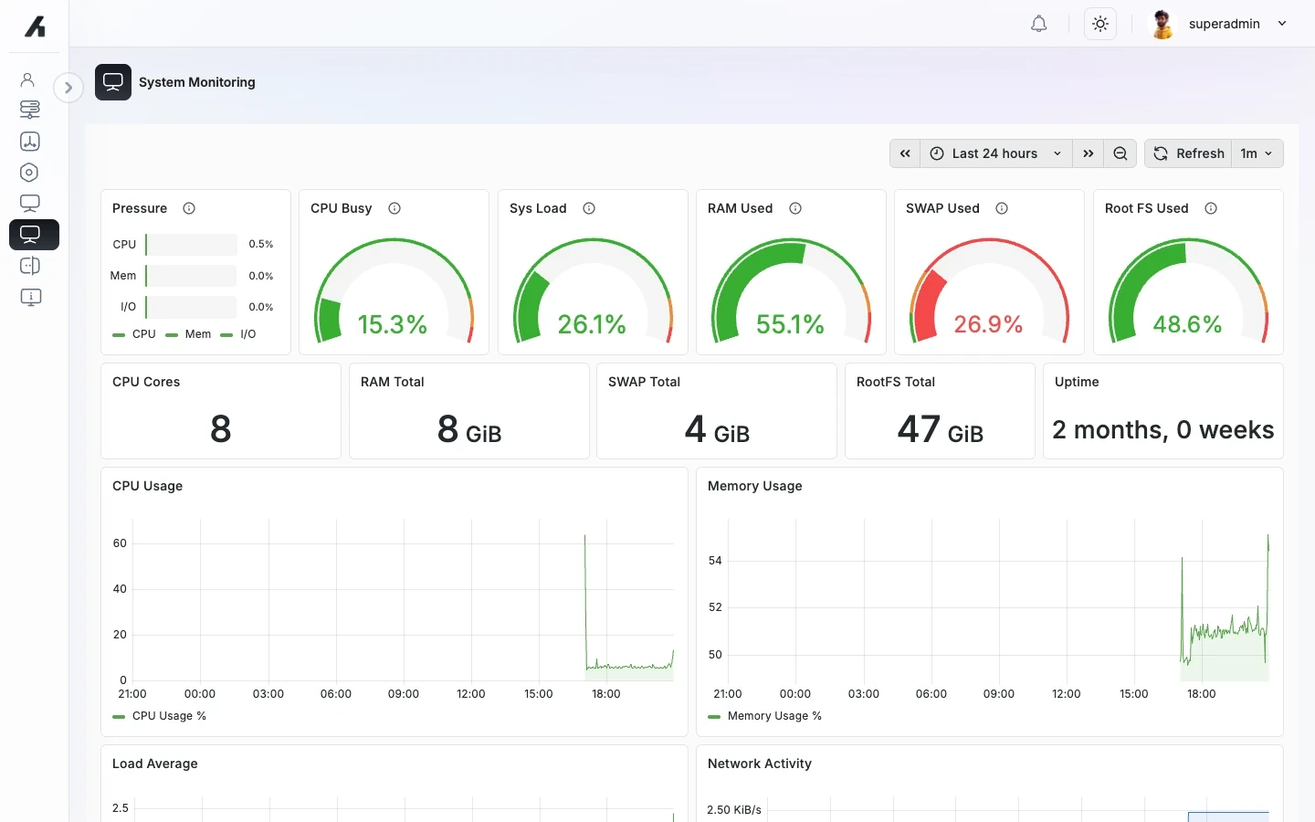The image size is (1315, 822).
Task: Shift time range forward with double-right arrows
Action: click(1089, 153)
